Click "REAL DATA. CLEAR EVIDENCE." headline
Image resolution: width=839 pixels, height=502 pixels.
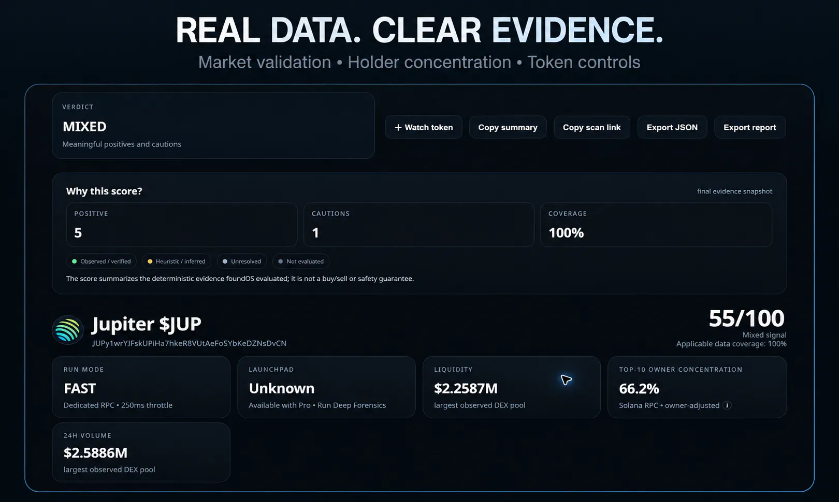coord(419,30)
